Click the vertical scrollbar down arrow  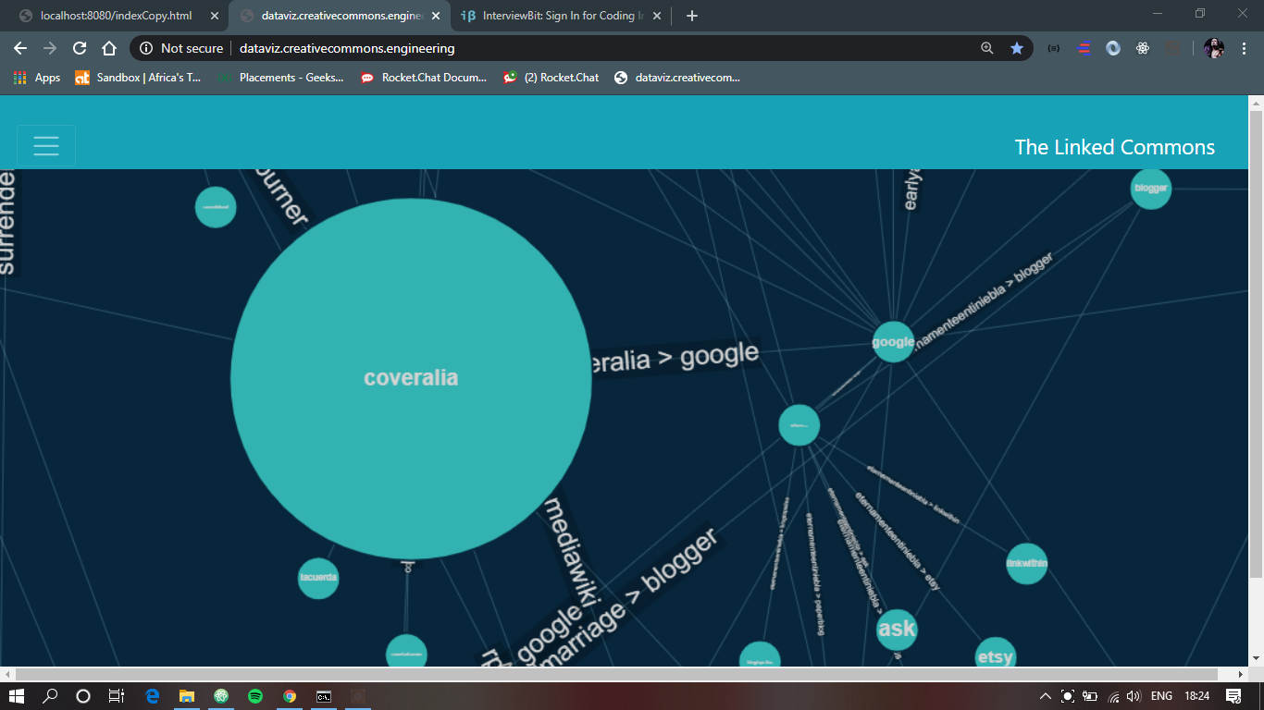click(1256, 658)
